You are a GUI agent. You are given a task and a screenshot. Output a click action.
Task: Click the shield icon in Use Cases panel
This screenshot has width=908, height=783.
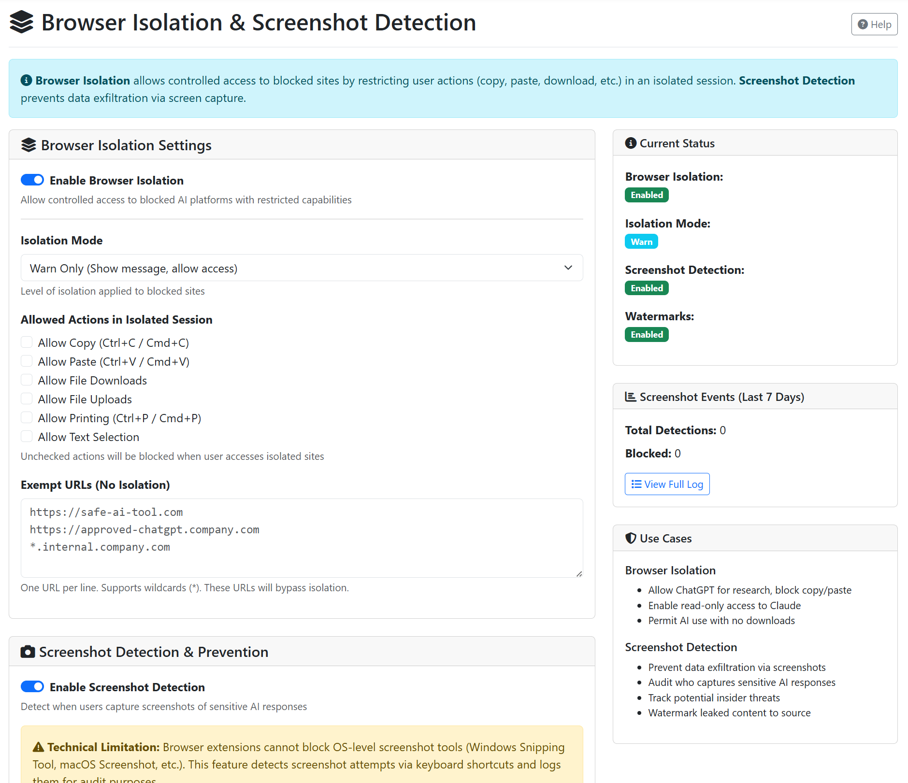click(x=631, y=538)
